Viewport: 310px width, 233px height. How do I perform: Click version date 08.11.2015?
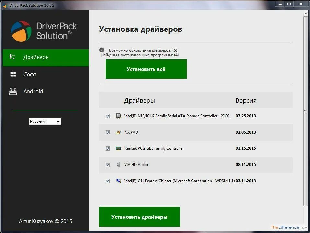(x=246, y=165)
